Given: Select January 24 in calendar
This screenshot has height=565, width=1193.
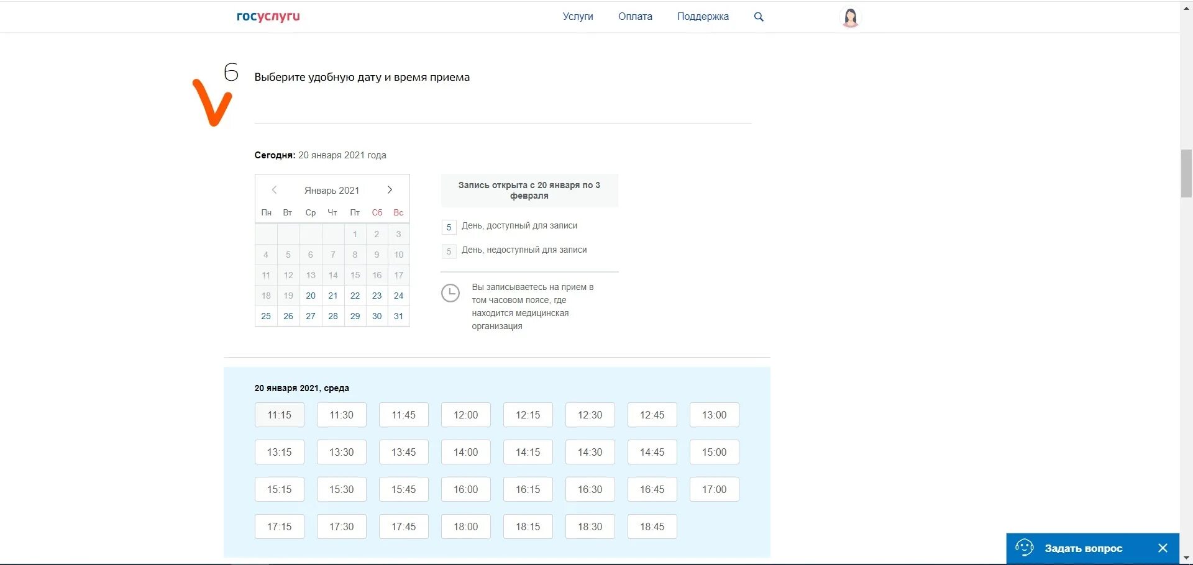Looking at the screenshot, I should [x=399, y=296].
